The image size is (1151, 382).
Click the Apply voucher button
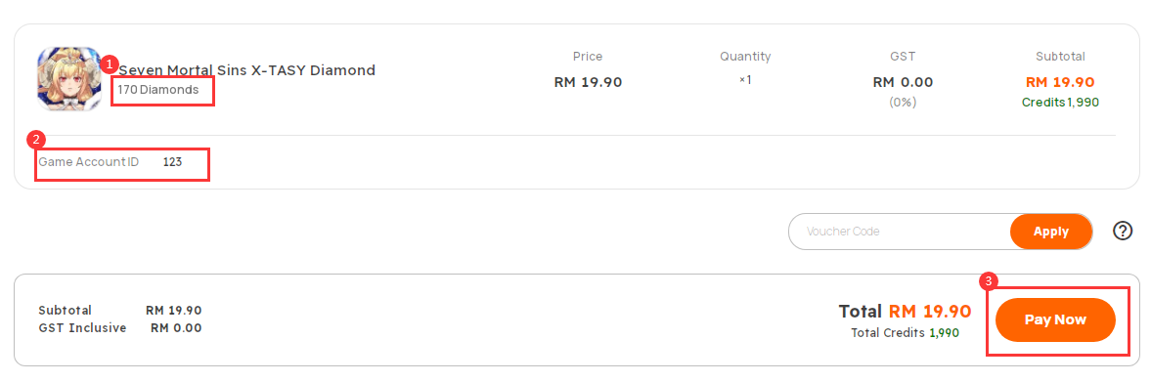point(1050,232)
